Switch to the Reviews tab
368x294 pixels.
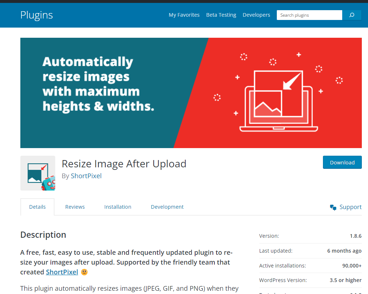pos(75,207)
